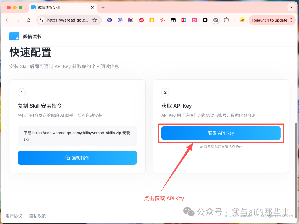Open Chrome three-dot menu
The height and width of the screenshot is (224, 299).
[291, 20]
